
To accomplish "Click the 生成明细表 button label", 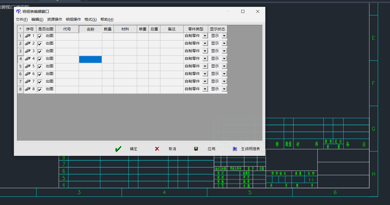I will (x=250, y=149).
